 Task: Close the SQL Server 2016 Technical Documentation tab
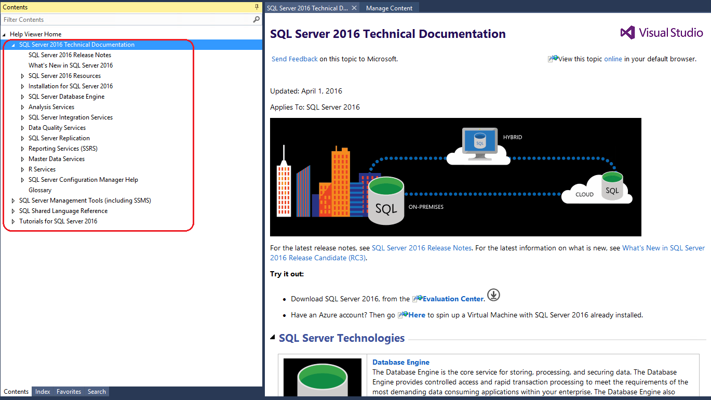pos(354,8)
